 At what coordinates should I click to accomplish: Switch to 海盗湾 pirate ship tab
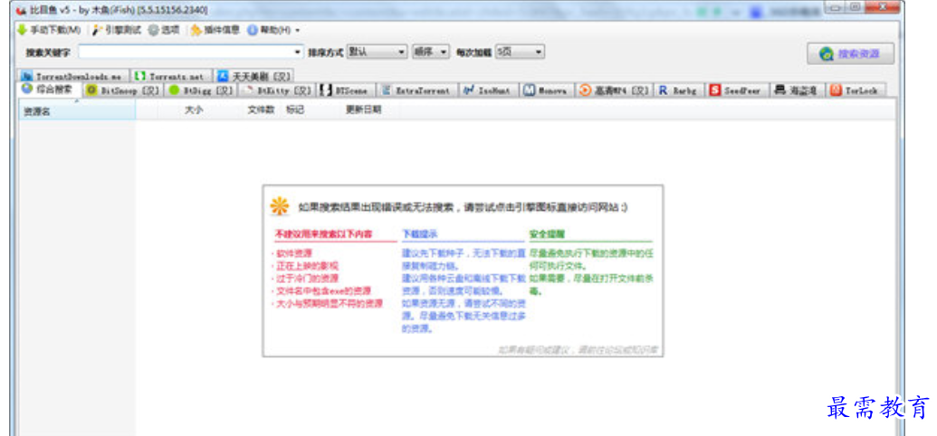(797, 90)
